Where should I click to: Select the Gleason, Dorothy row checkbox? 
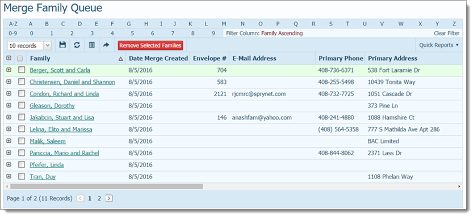click(x=22, y=105)
